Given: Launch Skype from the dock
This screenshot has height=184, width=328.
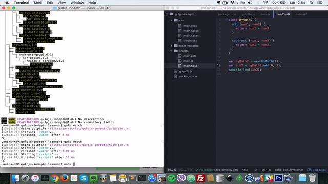Looking at the screenshot, I should point(84,178).
